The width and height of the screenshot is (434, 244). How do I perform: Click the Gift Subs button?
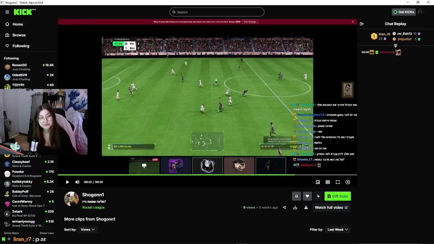(x=337, y=196)
